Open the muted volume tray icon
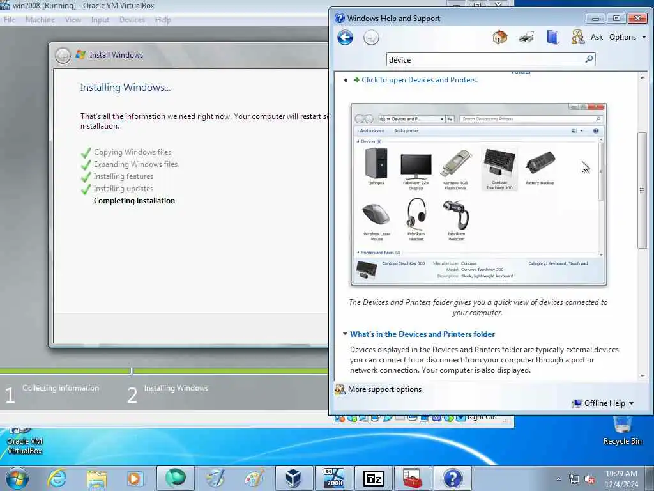Screen dimensions: 654x491 (589, 479)
